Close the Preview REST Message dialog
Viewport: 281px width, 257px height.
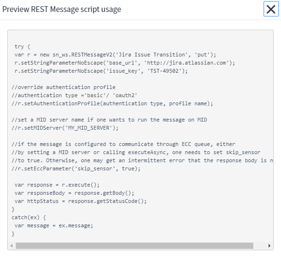point(271,9)
